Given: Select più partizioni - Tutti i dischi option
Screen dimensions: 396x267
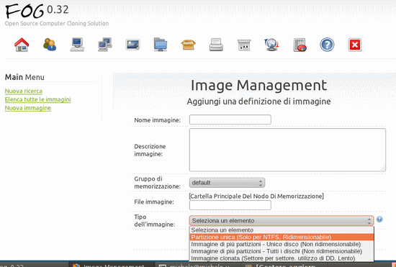Looking at the screenshot, I should click(282, 251).
